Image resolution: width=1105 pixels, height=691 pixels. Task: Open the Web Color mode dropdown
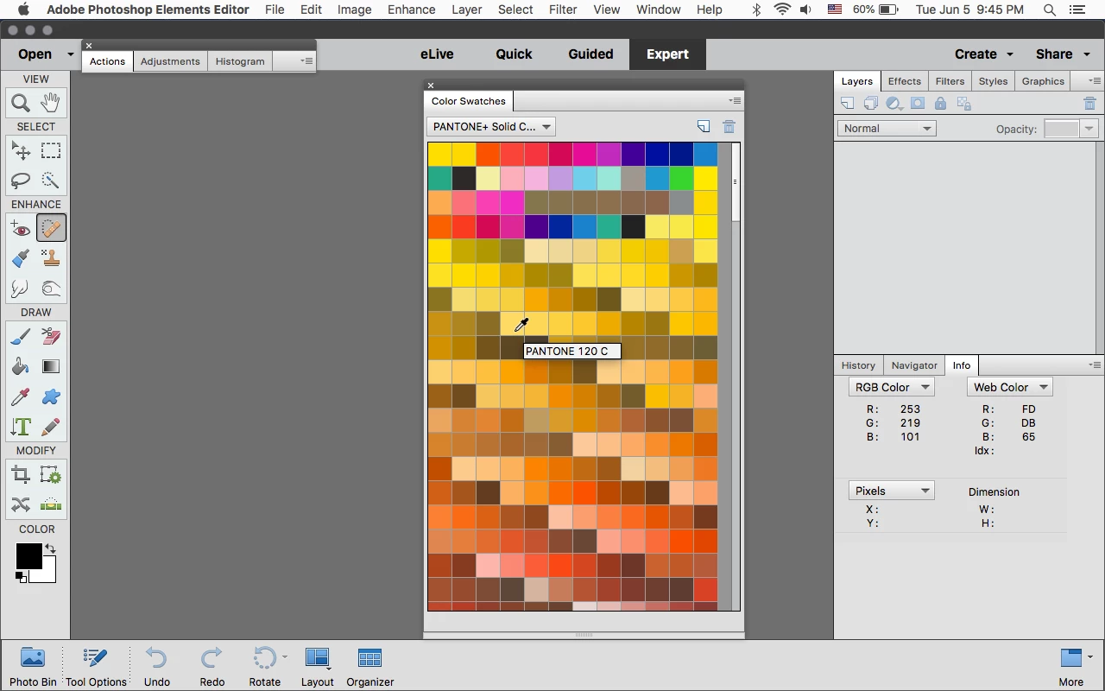(x=1009, y=387)
